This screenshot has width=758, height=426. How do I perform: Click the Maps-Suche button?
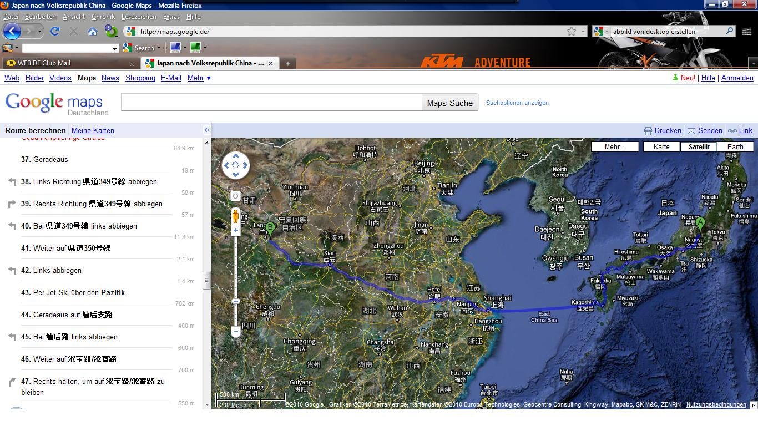tap(449, 103)
